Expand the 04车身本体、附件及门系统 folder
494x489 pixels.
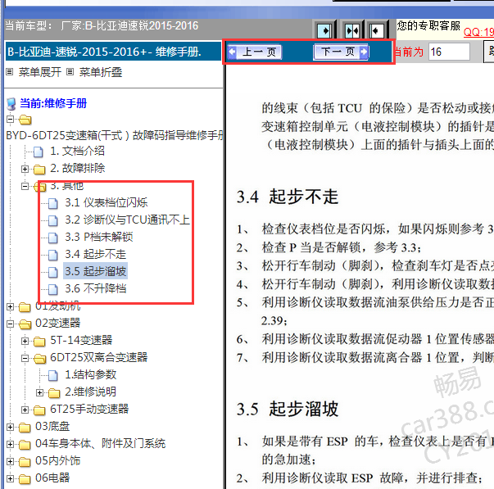coord(10,444)
